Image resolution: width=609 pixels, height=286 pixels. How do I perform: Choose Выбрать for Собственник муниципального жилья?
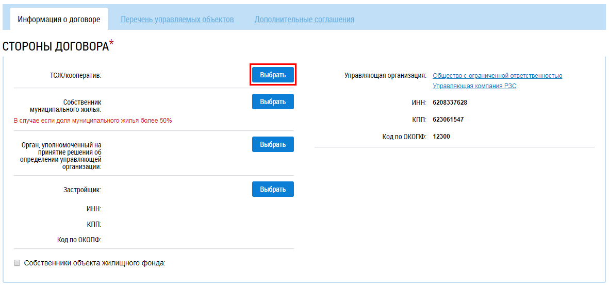coord(273,102)
